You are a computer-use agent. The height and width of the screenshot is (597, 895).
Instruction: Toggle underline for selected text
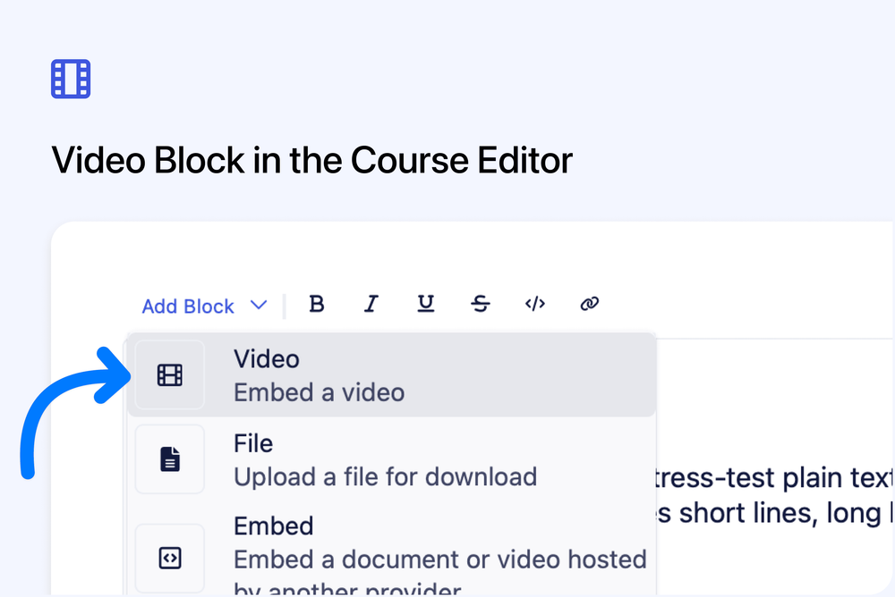pyautogui.click(x=426, y=304)
